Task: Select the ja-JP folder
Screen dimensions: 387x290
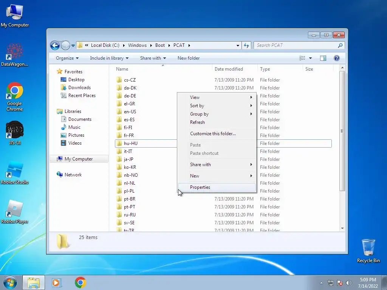Action: coord(128,159)
